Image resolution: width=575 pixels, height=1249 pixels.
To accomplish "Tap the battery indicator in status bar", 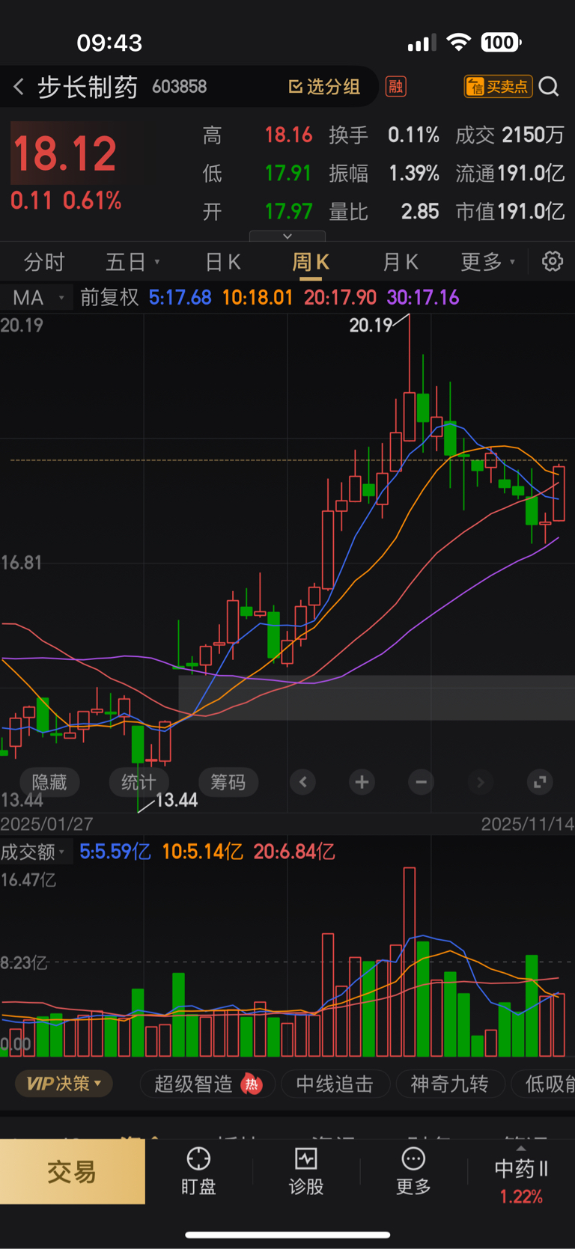I will (501, 43).
